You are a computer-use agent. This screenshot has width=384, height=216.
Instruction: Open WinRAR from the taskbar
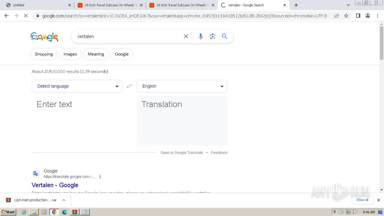[x=75, y=212]
